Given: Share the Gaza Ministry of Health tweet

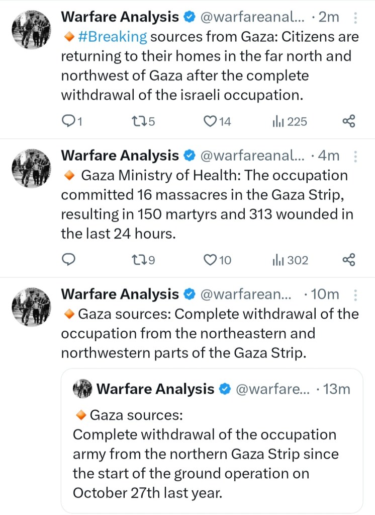Looking at the screenshot, I should [348, 260].
